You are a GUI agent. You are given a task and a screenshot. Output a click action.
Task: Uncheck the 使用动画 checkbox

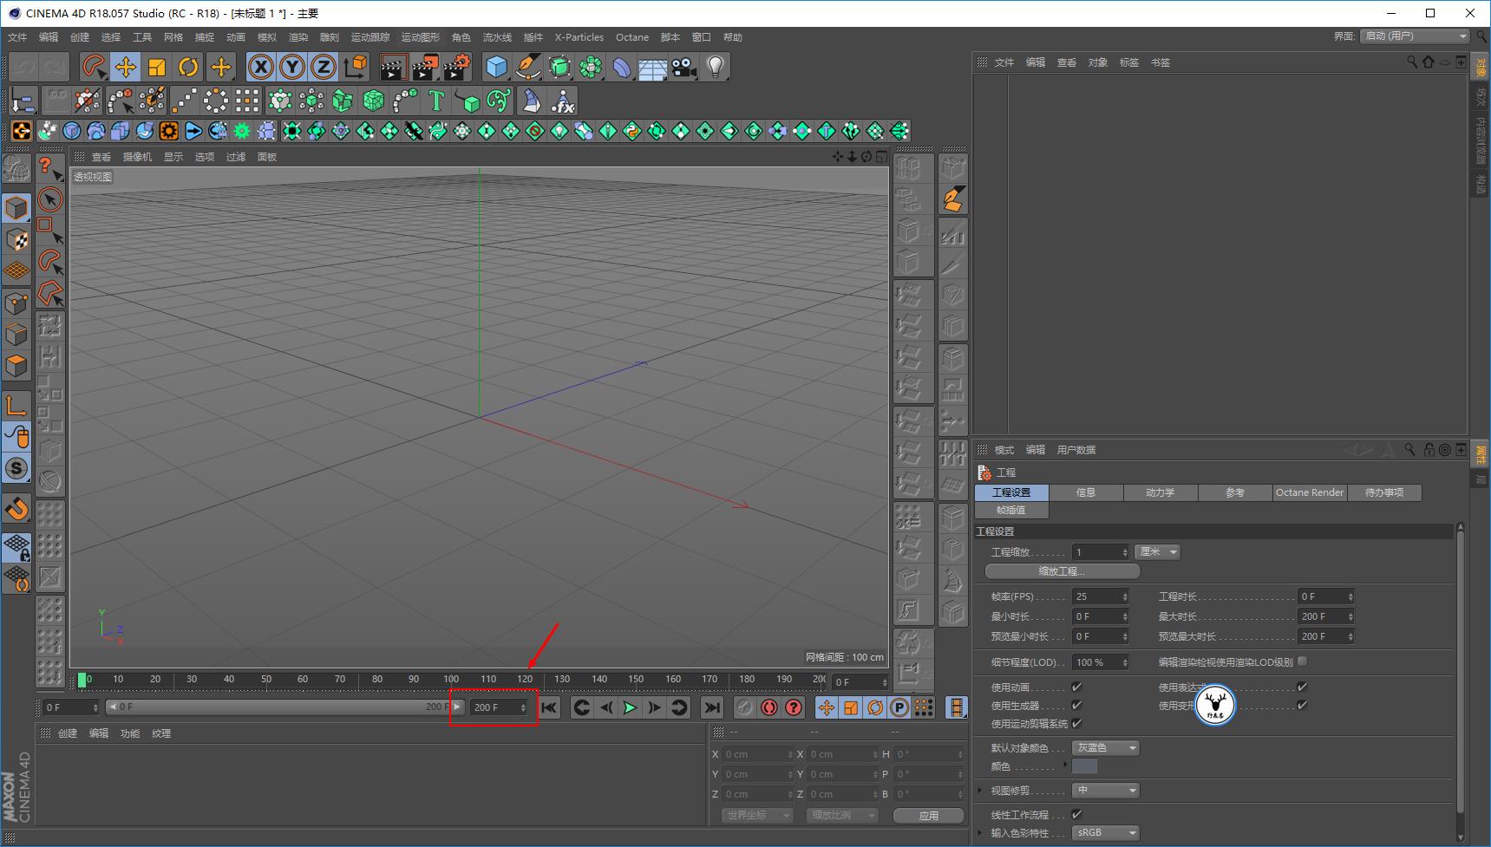(1076, 687)
